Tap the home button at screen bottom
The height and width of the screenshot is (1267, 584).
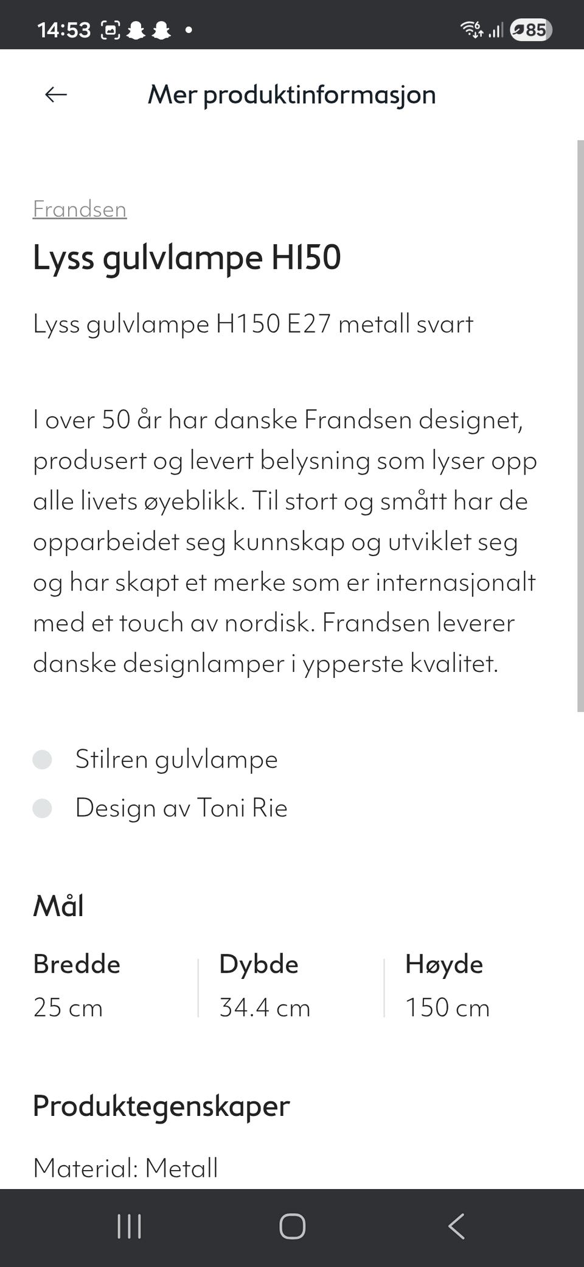click(x=292, y=1227)
